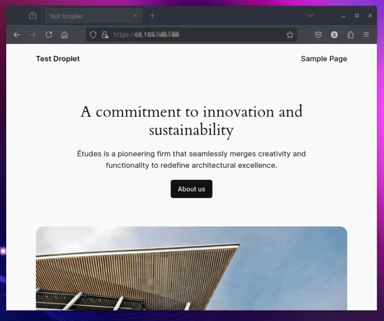Go to the browser home page

click(65, 35)
